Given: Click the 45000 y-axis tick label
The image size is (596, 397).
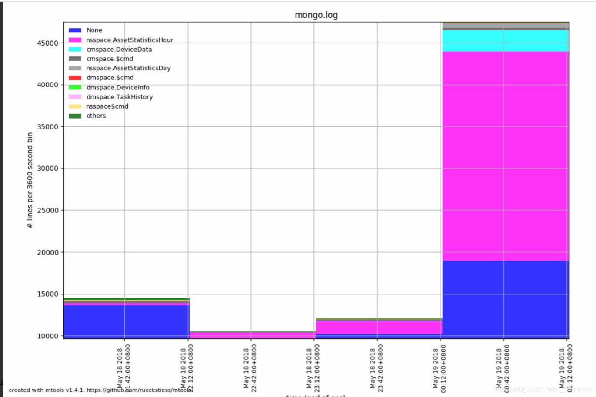Looking at the screenshot, I should (48, 43).
